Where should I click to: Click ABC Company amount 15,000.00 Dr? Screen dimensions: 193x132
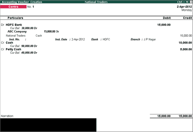click(x=51, y=31)
